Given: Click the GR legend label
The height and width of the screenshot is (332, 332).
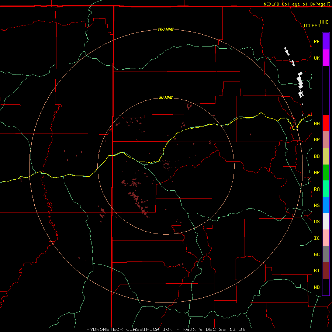Looking at the screenshot, I should (x=317, y=140).
